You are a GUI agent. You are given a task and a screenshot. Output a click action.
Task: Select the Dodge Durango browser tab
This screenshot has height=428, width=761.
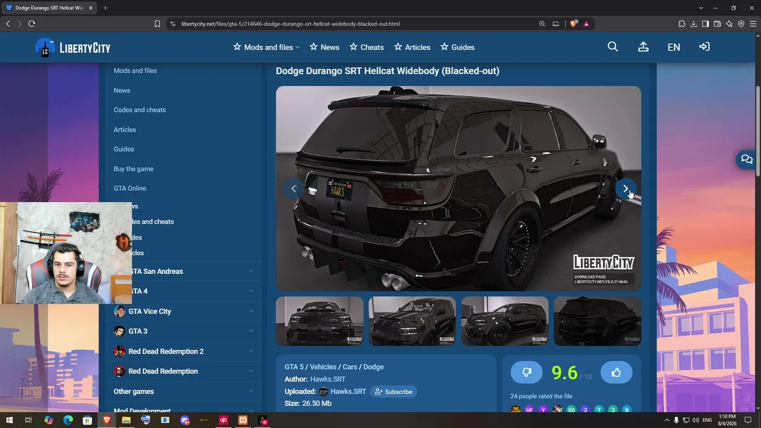[x=49, y=8]
